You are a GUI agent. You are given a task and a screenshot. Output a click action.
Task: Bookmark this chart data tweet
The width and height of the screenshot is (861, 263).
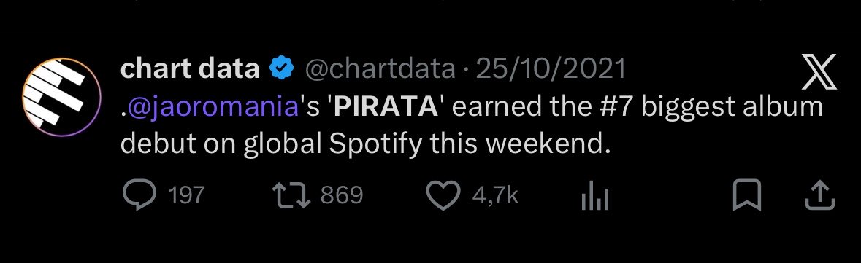747,195
